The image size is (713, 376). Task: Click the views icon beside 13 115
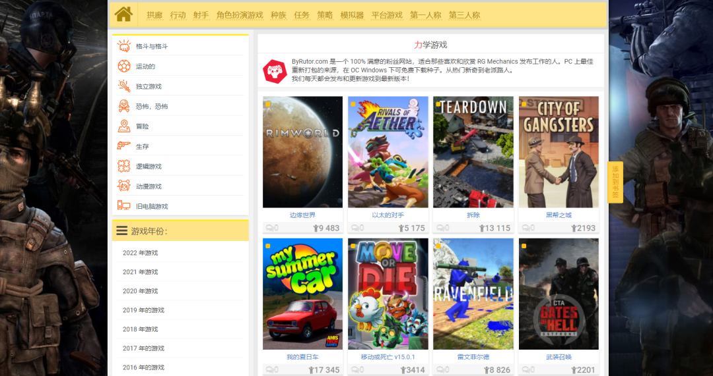click(481, 228)
